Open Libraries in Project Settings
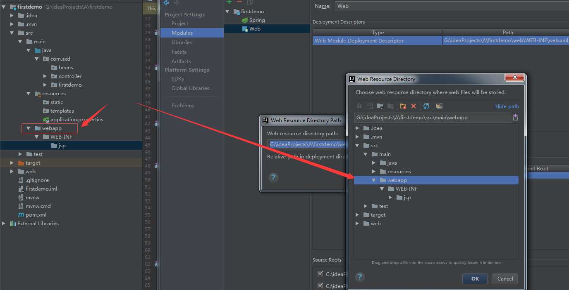Viewport: 569px width, 290px height. 182,42
